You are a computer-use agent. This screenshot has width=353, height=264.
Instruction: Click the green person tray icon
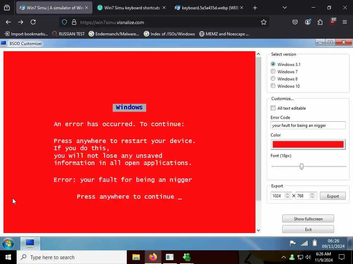pyautogui.click(x=292, y=257)
